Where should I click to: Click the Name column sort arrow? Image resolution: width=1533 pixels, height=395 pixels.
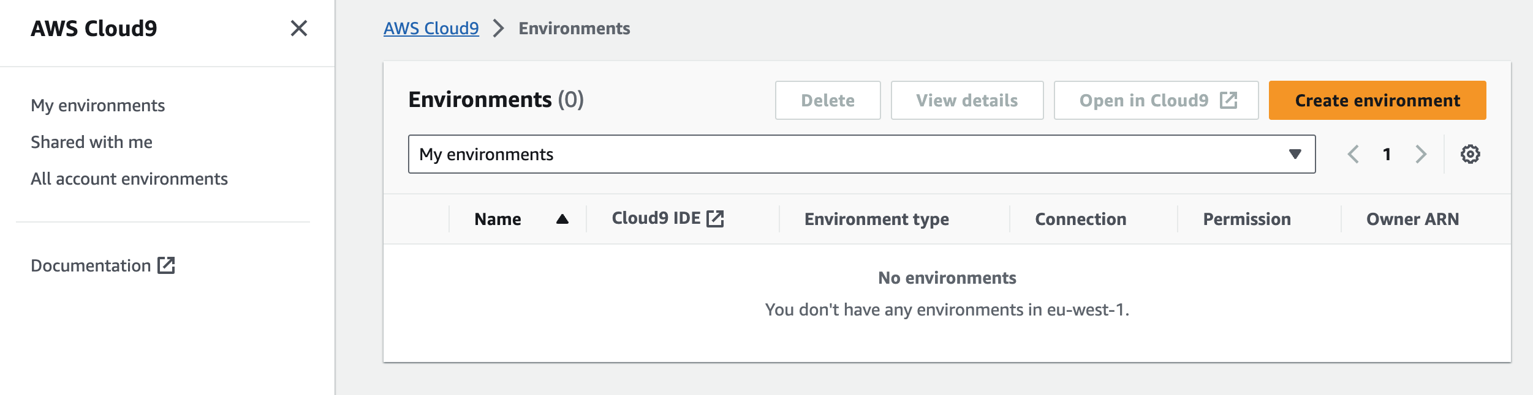562,219
